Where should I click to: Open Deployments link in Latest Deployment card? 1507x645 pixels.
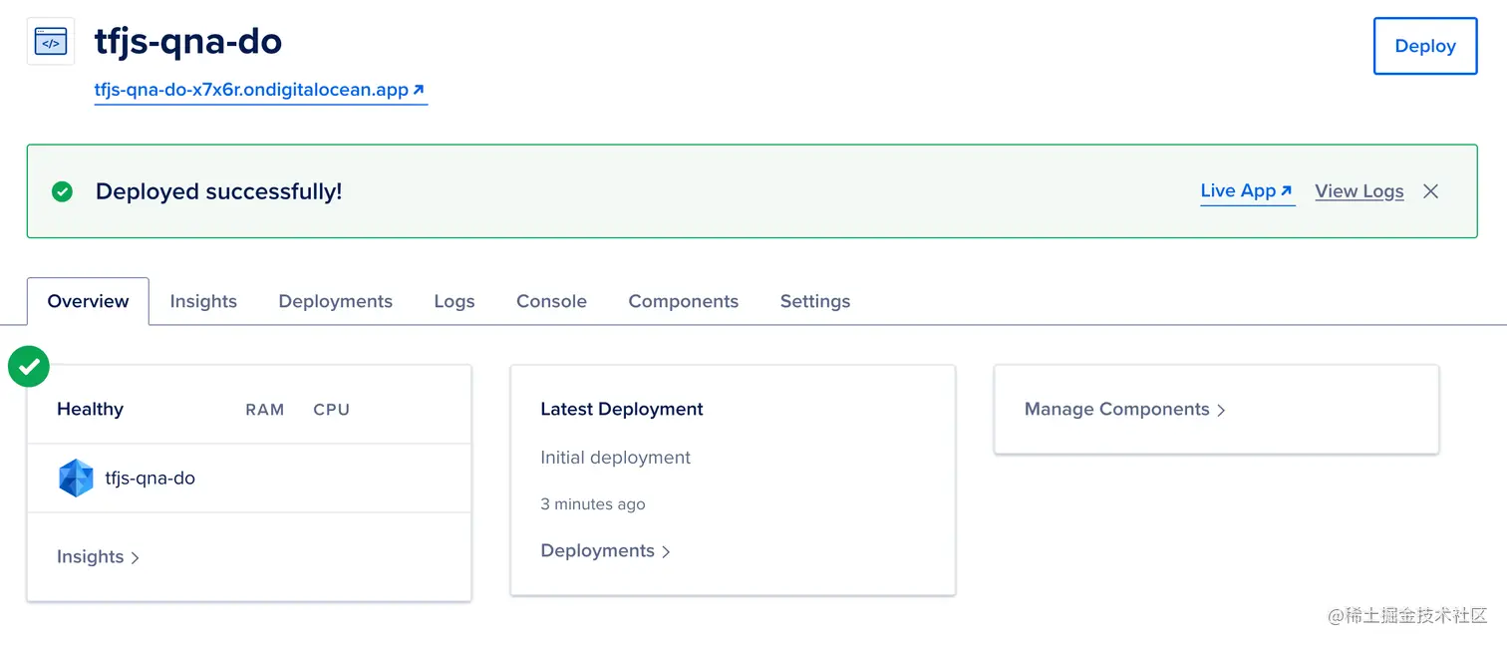coord(605,551)
